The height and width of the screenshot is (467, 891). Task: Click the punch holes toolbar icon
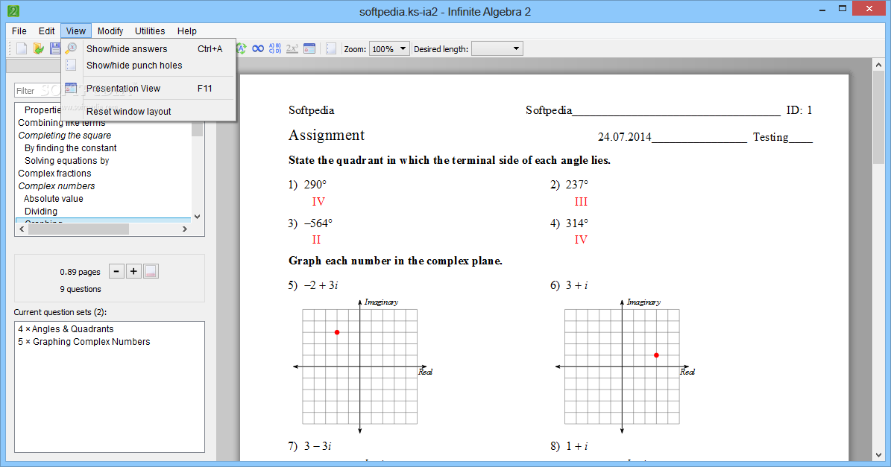(x=331, y=49)
